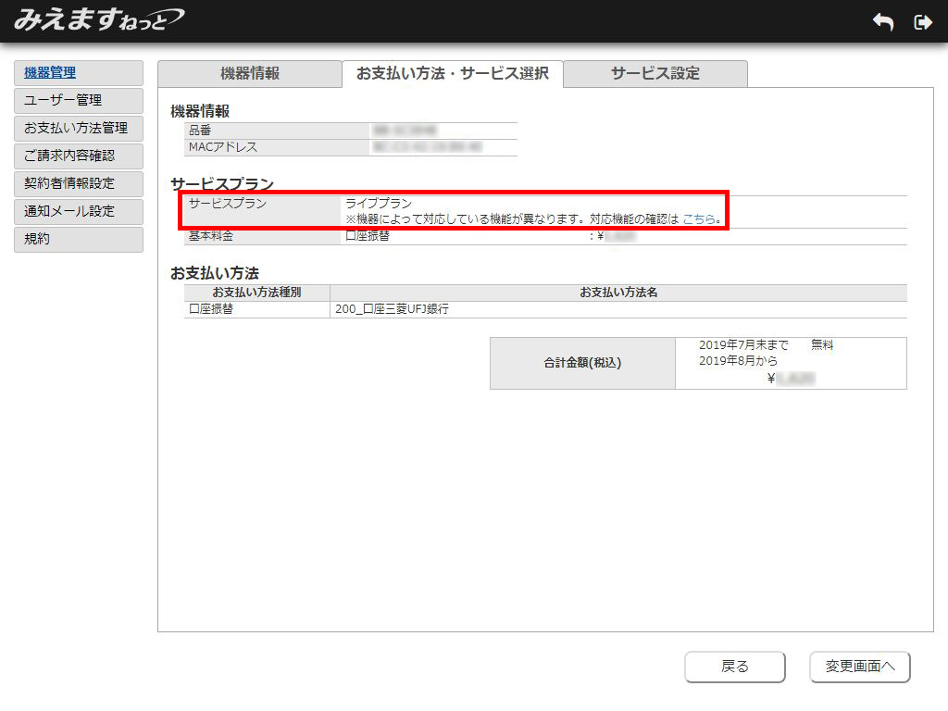Switch to the サービス設定 tab
This screenshot has height=711, width=948.
[x=655, y=74]
